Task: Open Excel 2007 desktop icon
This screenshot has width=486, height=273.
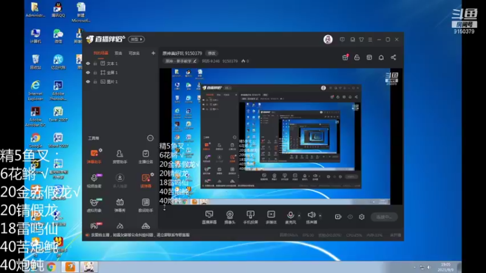Action: [x=58, y=114]
